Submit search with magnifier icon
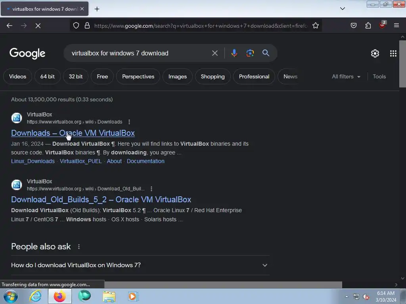The width and height of the screenshot is (406, 304). coord(266,53)
